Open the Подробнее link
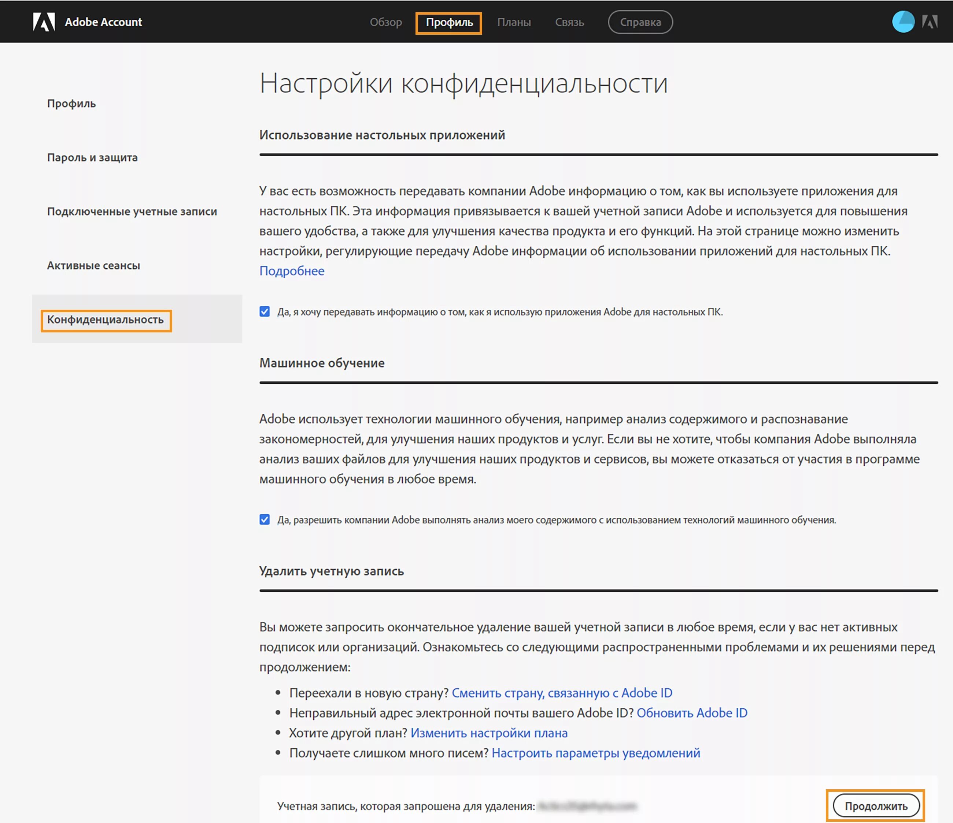 (x=292, y=271)
